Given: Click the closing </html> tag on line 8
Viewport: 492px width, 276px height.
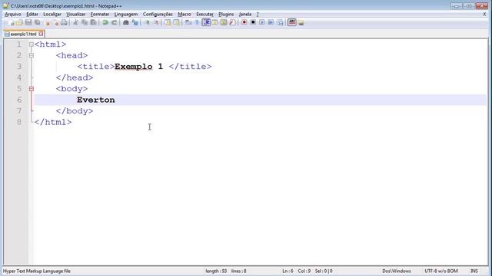Looking at the screenshot, I should tap(53, 122).
